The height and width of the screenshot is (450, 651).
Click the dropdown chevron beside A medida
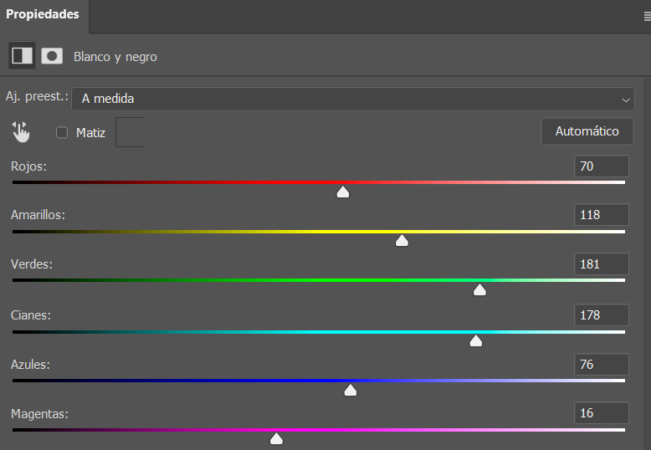point(626,100)
